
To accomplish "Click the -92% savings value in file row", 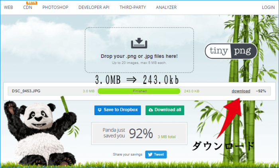I will tap(261, 91).
